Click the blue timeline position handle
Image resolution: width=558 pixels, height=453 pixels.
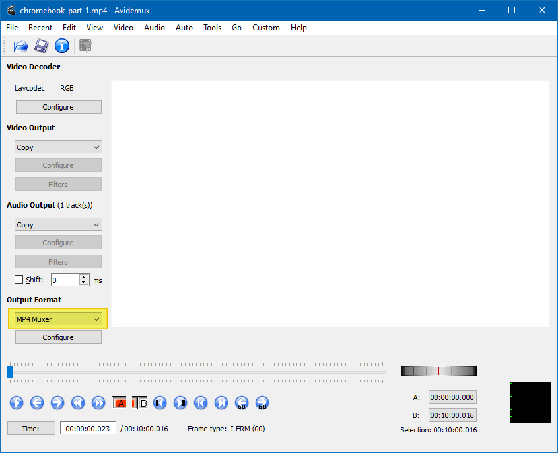point(10,372)
